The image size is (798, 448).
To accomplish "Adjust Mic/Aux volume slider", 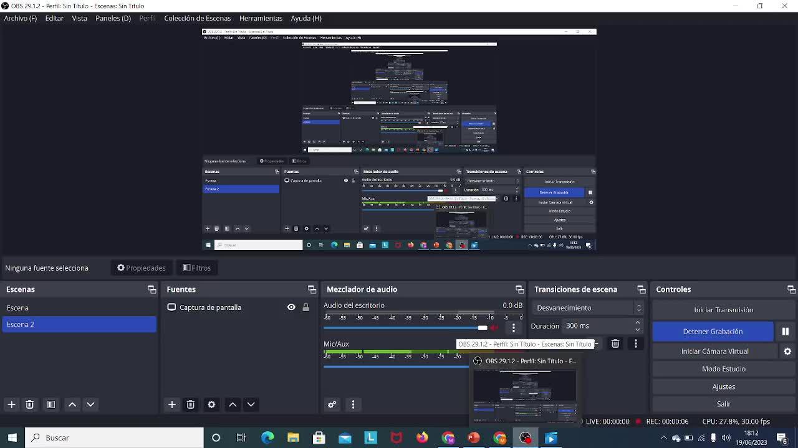I will click(396, 366).
